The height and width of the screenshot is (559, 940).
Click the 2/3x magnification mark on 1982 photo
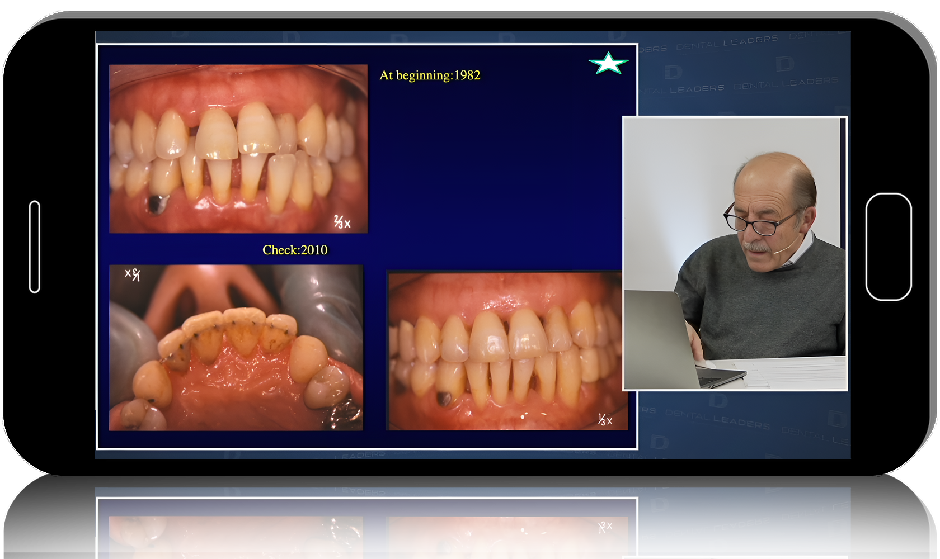coord(342,222)
